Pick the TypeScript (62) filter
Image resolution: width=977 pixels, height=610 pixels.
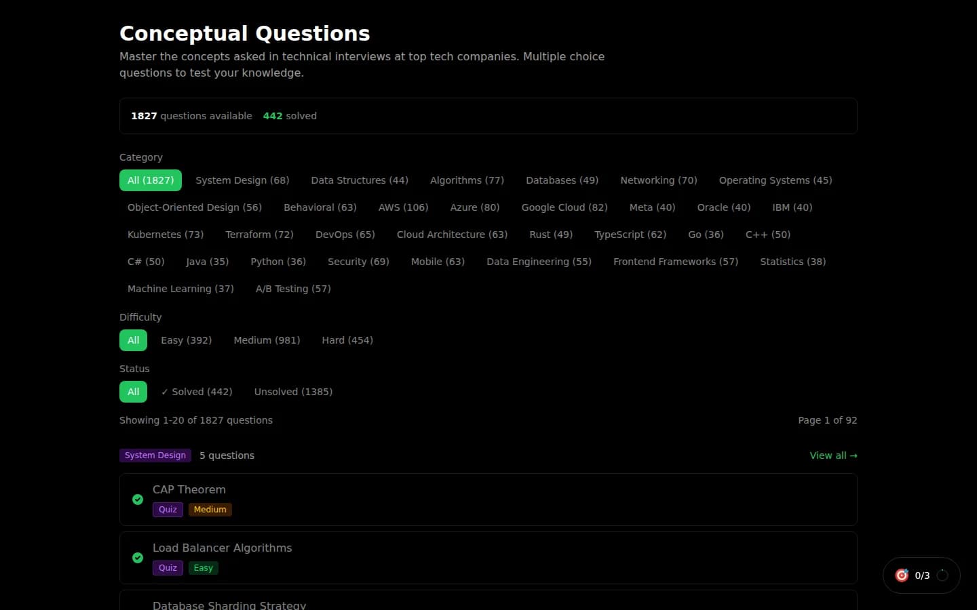[x=630, y=235]
